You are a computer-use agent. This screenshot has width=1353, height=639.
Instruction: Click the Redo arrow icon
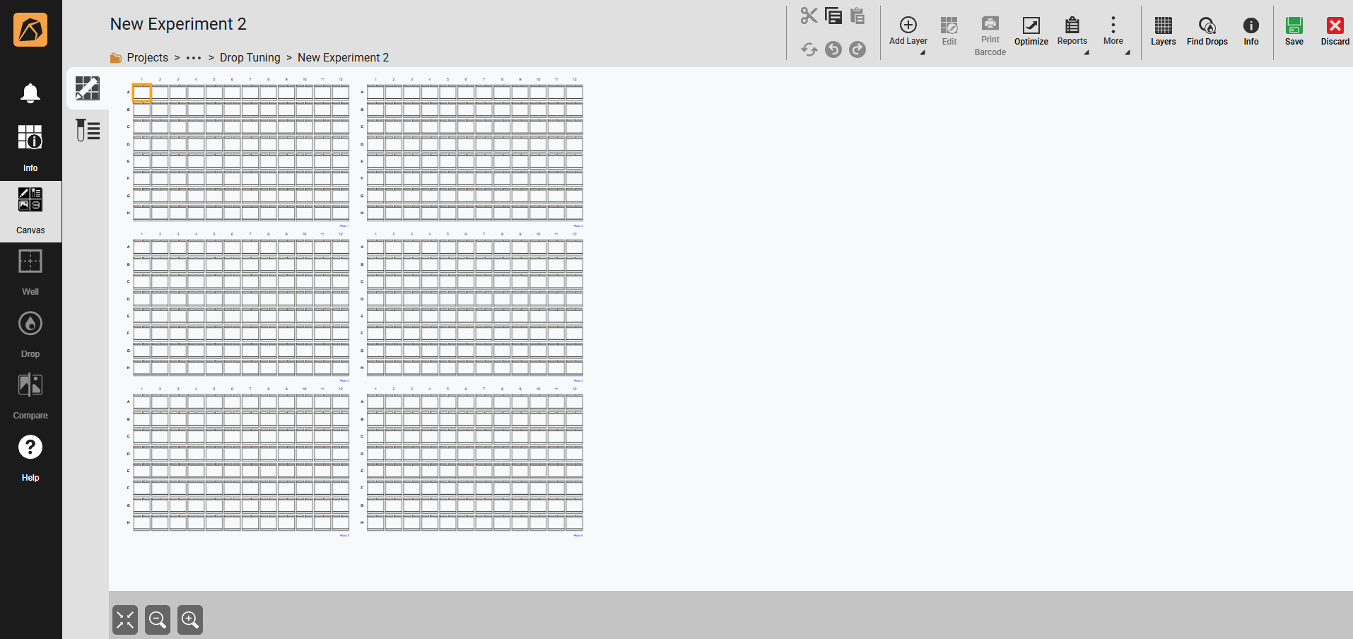tap(857, 49)
